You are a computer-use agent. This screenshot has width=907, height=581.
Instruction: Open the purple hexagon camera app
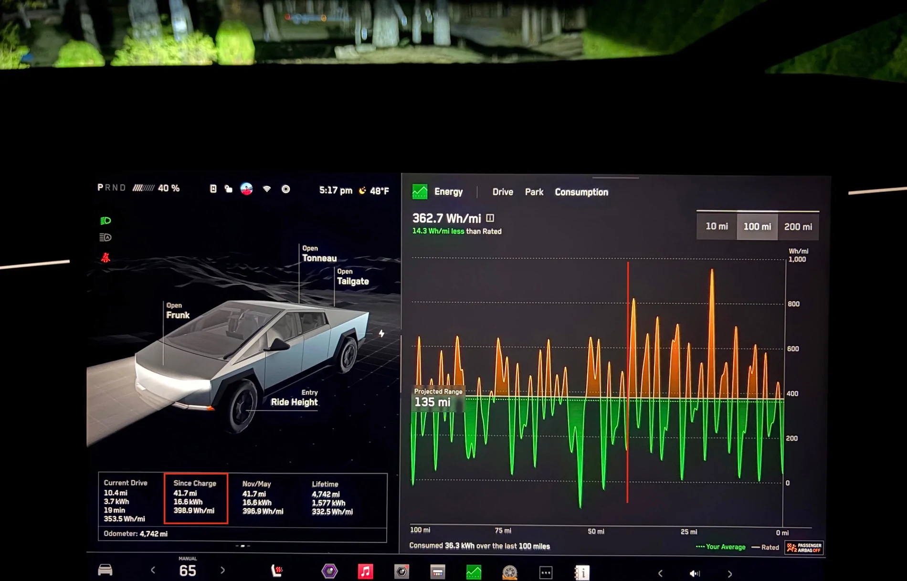click(329, 571)
